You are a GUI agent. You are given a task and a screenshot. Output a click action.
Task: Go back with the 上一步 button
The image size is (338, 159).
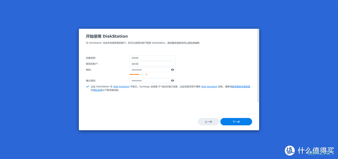pyautogui.click(x=208, y=122)
